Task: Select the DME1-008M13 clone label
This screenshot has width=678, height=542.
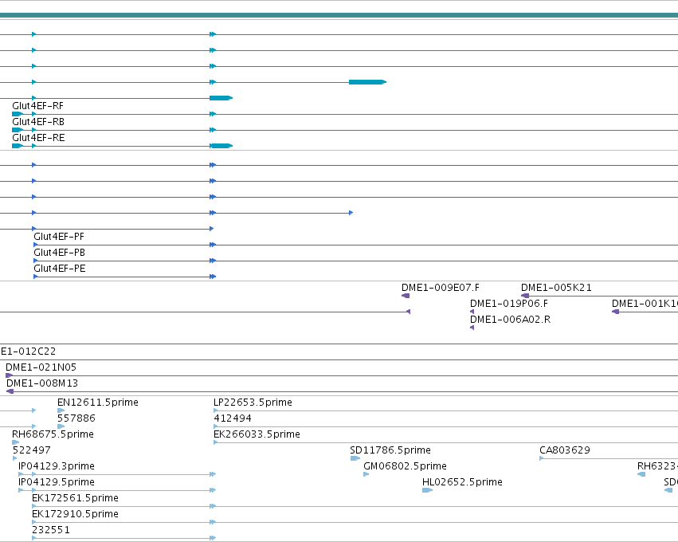Action: 42,383
